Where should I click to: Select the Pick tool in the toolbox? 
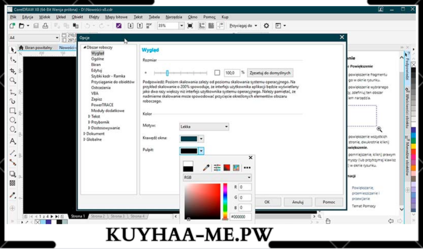point(12,50)
